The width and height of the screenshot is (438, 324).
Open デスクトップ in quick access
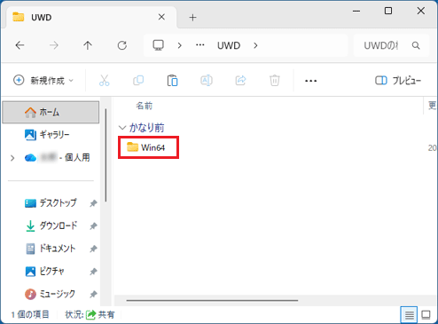coord(51,203)
